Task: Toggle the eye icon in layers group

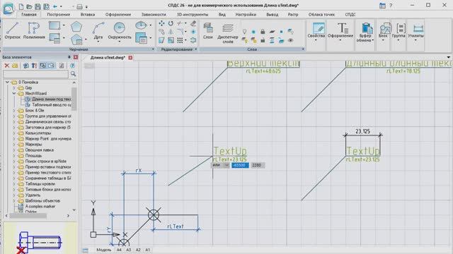Action: tap(290, 40)
